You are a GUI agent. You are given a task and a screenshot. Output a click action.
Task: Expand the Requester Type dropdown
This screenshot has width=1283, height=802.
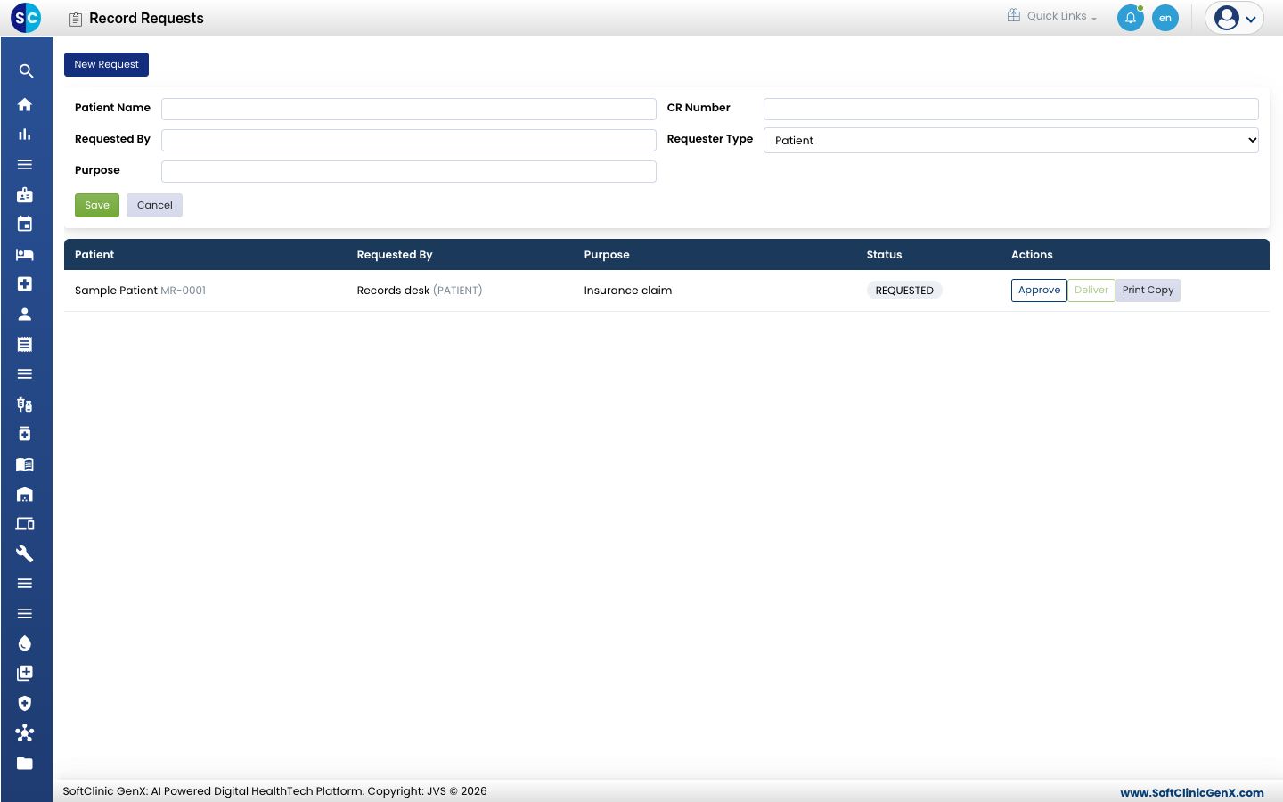click(x=1010, y=140)
